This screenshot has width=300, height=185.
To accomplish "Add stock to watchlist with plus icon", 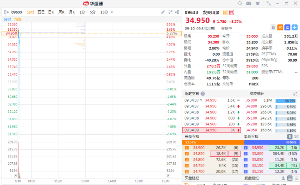I will click(x=295, y=28).
